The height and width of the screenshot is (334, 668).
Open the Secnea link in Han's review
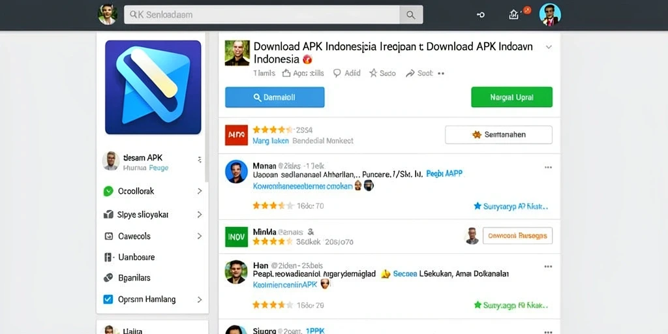tap(404, 274)
